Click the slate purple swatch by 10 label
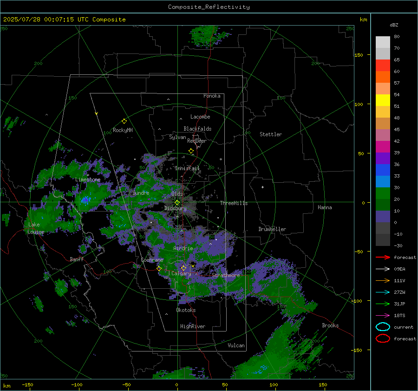The height and width of the screenshot is (391, 418). click(383, 217)
